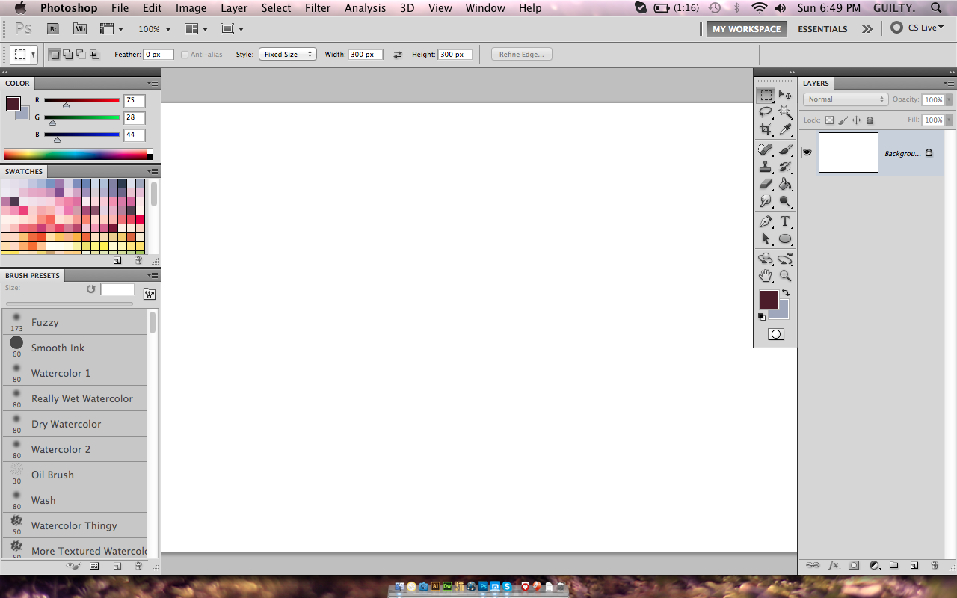This screenshot has height=598, width=957.
Task: Delete layer using Layers panel trash icon
Action: (935, 566)
